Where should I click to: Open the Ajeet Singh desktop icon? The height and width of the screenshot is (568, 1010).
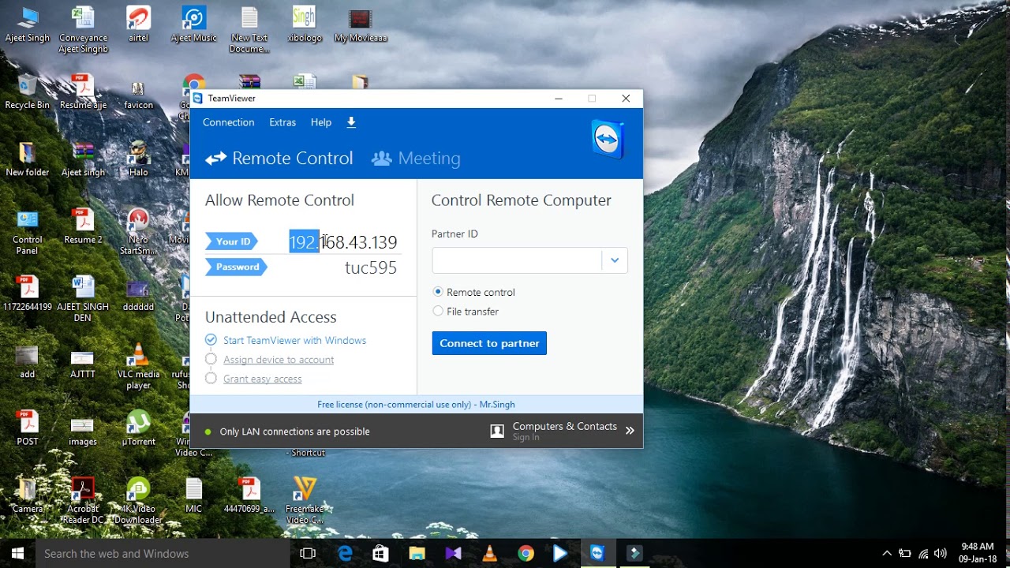[28, 25]
